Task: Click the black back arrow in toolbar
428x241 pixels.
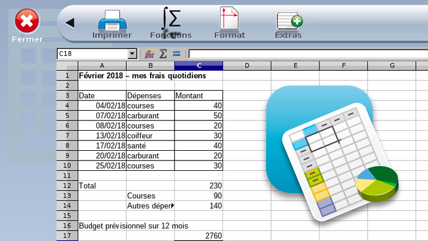Action: 70,23
